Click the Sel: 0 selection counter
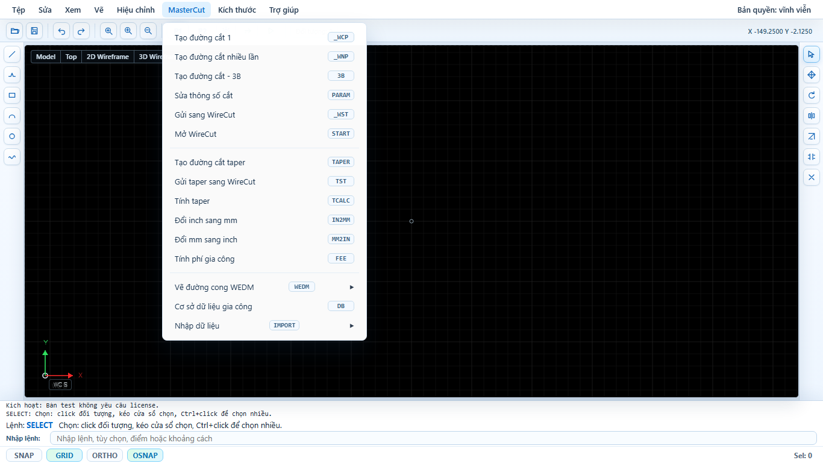The image size is (823, 463). click(803, 455)
